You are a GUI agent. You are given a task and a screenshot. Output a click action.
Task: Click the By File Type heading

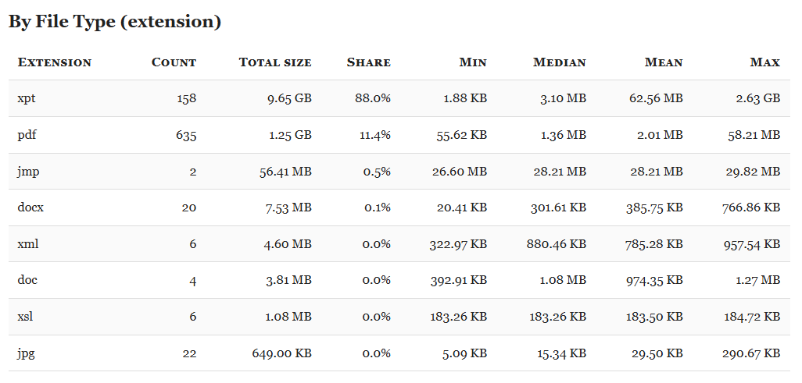coord(115,22)
